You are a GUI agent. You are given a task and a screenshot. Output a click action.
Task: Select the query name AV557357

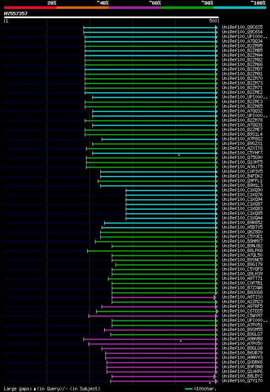(16, 14)
